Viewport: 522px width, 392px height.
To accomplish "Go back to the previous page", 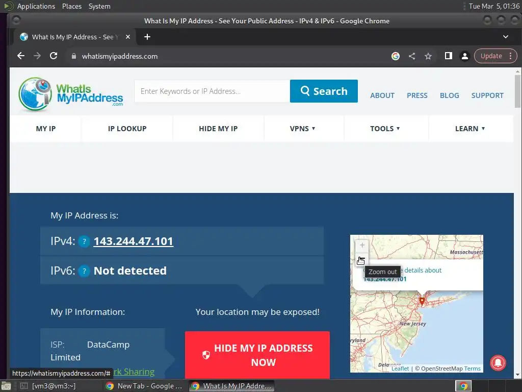I will coord(20,56).
